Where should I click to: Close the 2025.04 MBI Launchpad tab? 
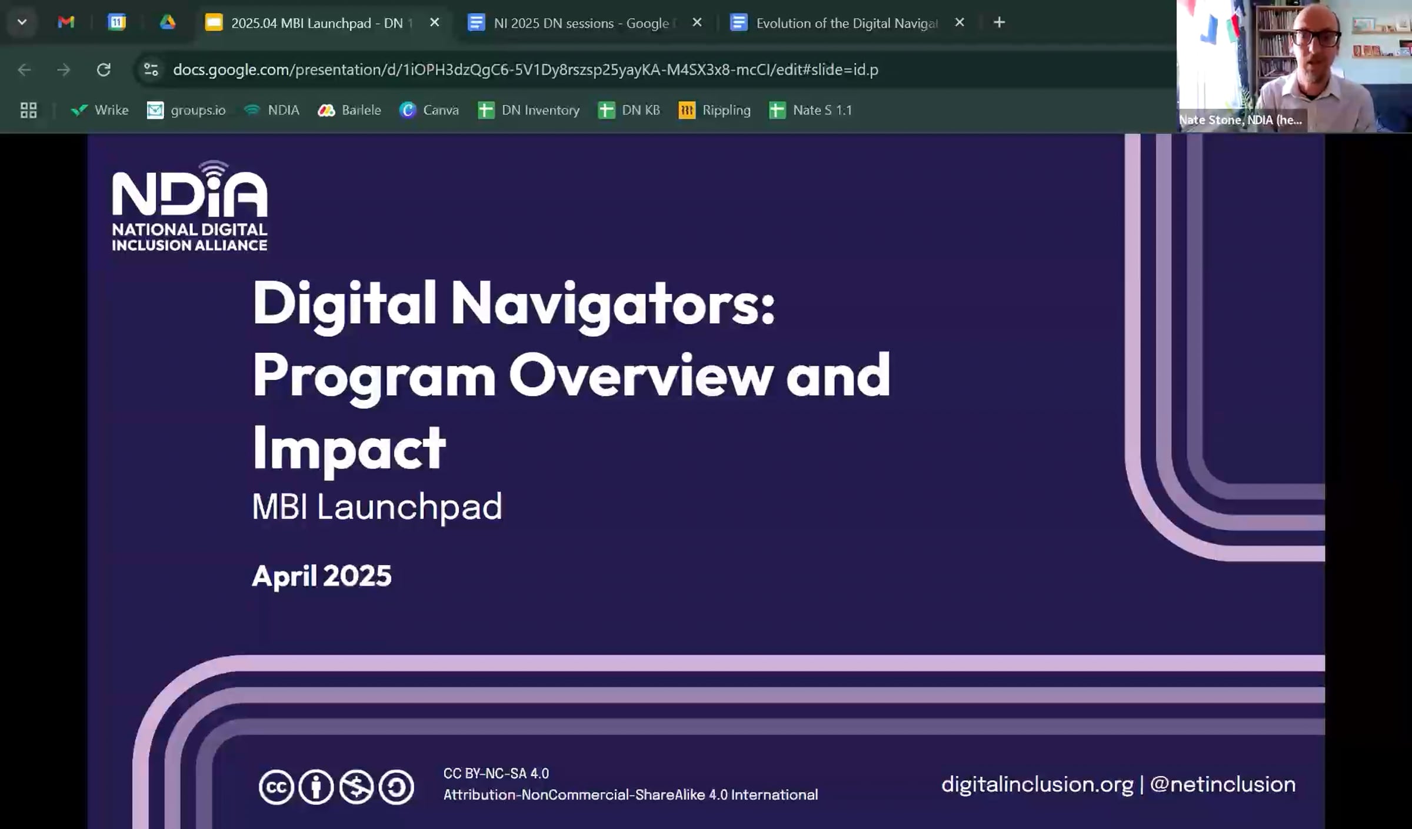click(434, 22)
